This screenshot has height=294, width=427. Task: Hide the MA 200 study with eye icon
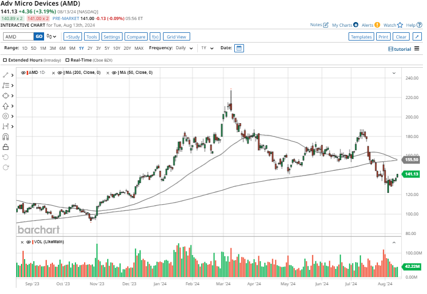pos(60,73)
